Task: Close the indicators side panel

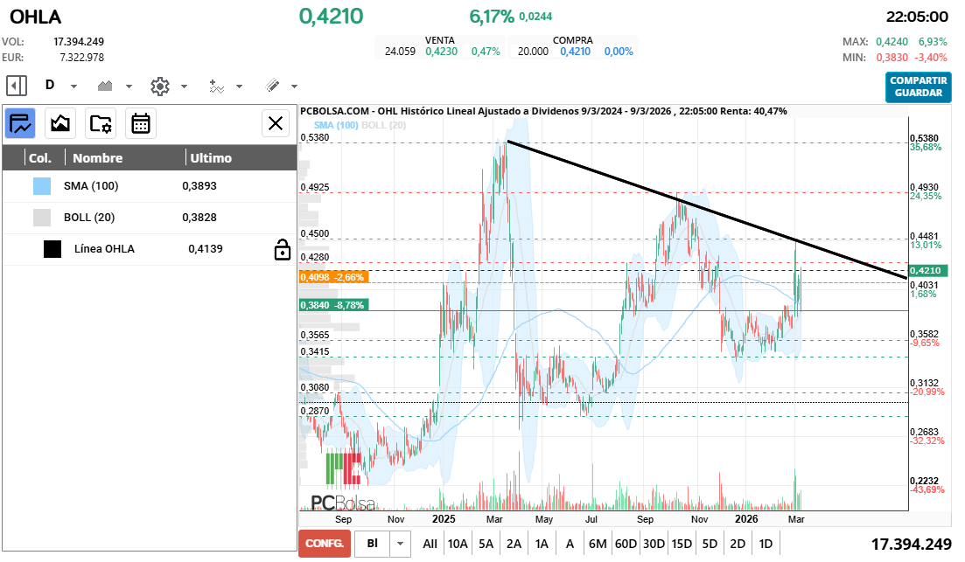Action: [x=276, y=123]
